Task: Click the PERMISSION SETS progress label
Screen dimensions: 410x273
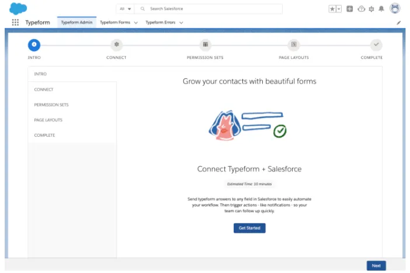Action: coord(205,58)
